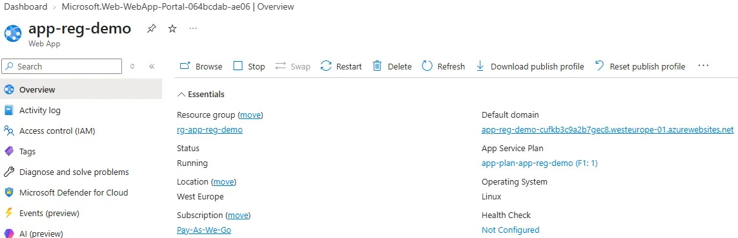Open Access control (IAM) menu item
The width and height of the screenshot is (738, 238).
(x=81, y=131)
